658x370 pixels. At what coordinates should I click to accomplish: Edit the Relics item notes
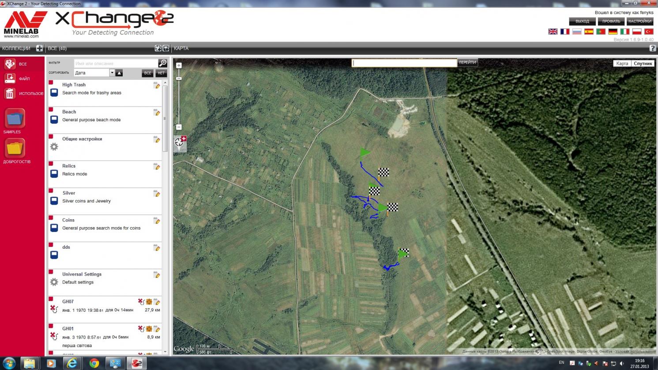(x=157, y=166)
